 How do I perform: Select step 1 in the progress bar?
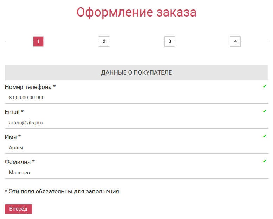(38, 41)
